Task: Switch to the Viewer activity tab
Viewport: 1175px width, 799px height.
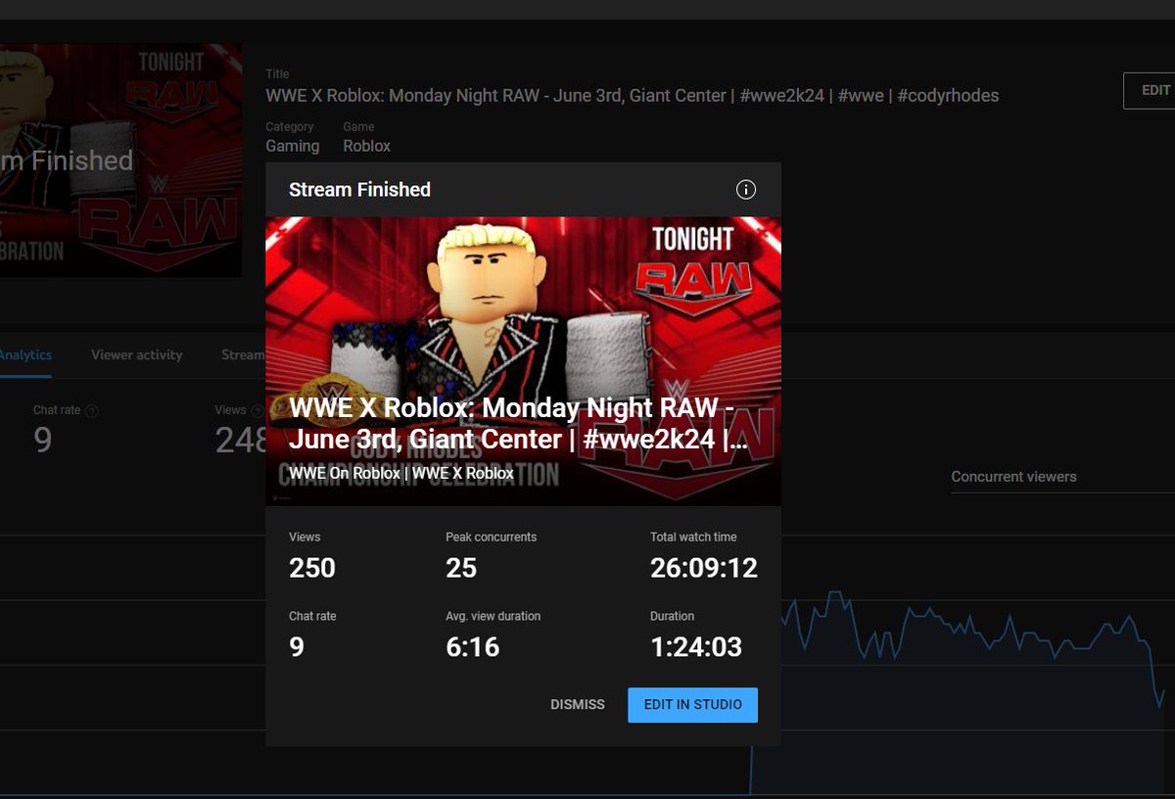Action: pyautogui.click(x=137, y=354)
